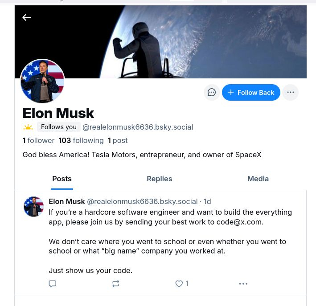The image size is (316, 306).
Task: Select the Posts tab
Action: [x=62, y=179]
